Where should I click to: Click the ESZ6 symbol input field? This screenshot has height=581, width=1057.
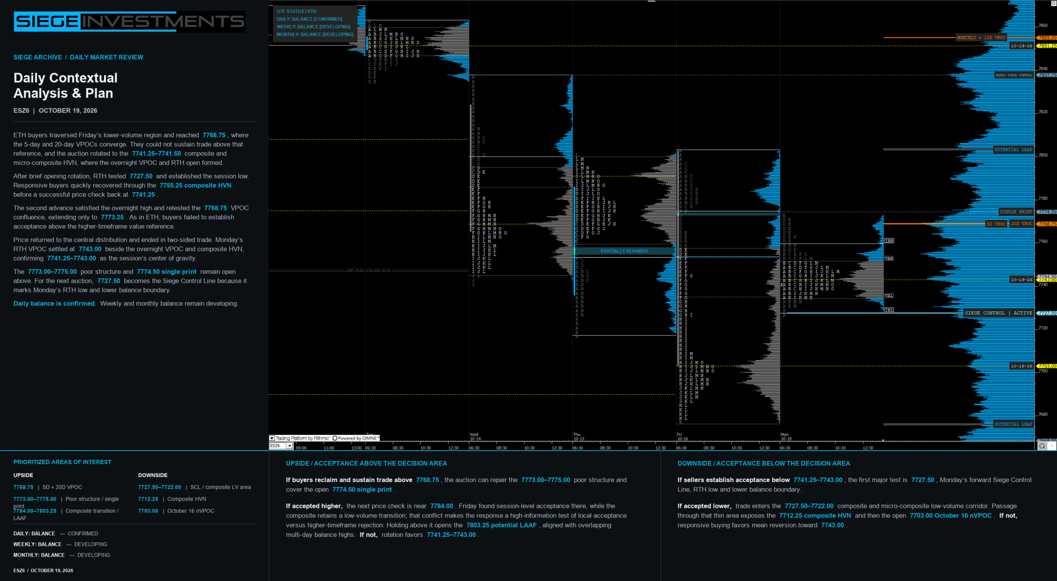click(x=278, y=446)
